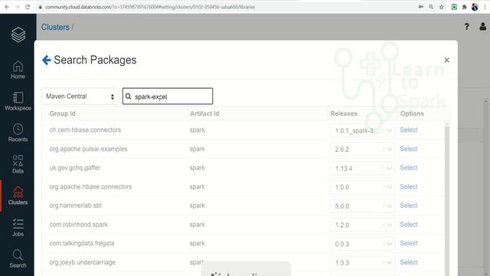Select the uk.gov.gchq.gaffer package

point(408,168)
